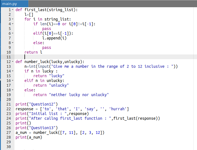The height and width of the screenshot is (150, 197).
Task: Click the 'elif(i[0]==i[-1]):' condition
Action: click(x=53, y=33)
